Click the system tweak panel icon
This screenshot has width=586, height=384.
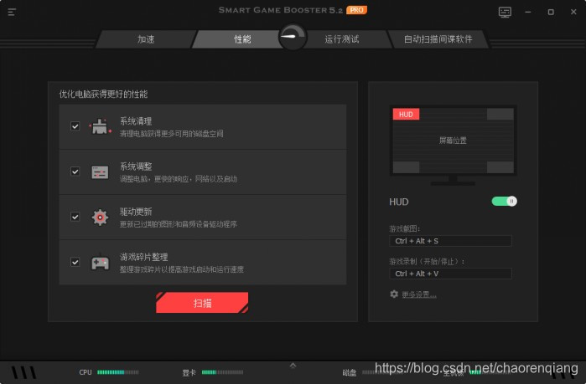click(100, 172)
